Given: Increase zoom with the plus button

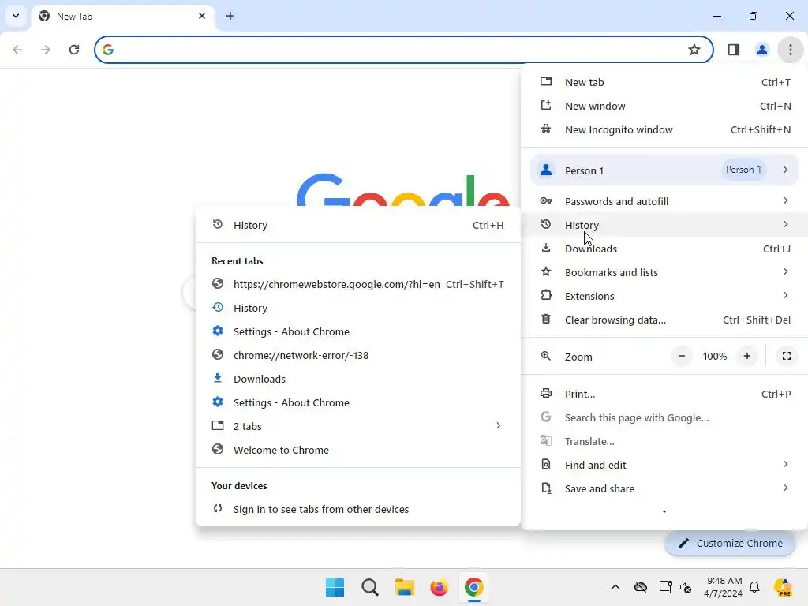Looking at the screenshot, I should pyautogui.click(x=746, y=356).
